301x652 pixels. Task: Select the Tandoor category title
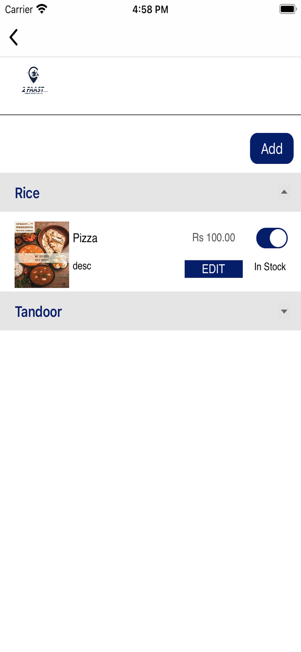click(x=39, y=312)
